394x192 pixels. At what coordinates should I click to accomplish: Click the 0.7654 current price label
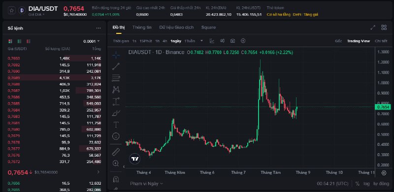(383, 107)
